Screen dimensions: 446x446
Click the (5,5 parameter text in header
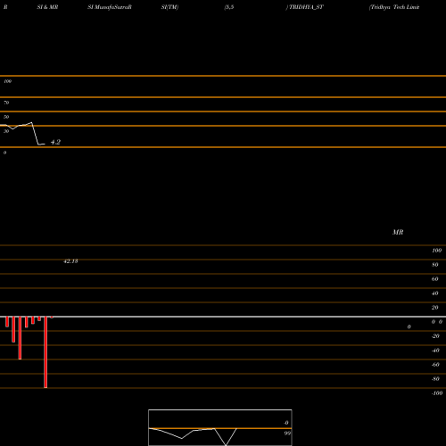(x=229, y=7)
